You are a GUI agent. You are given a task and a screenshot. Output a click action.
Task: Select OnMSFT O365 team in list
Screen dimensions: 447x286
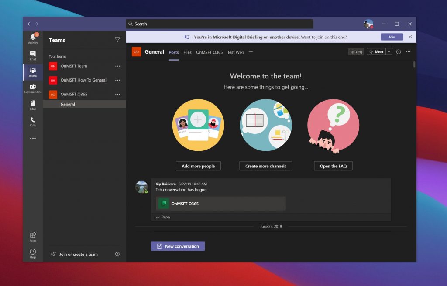pyautogui.click(x=84, y=95)
